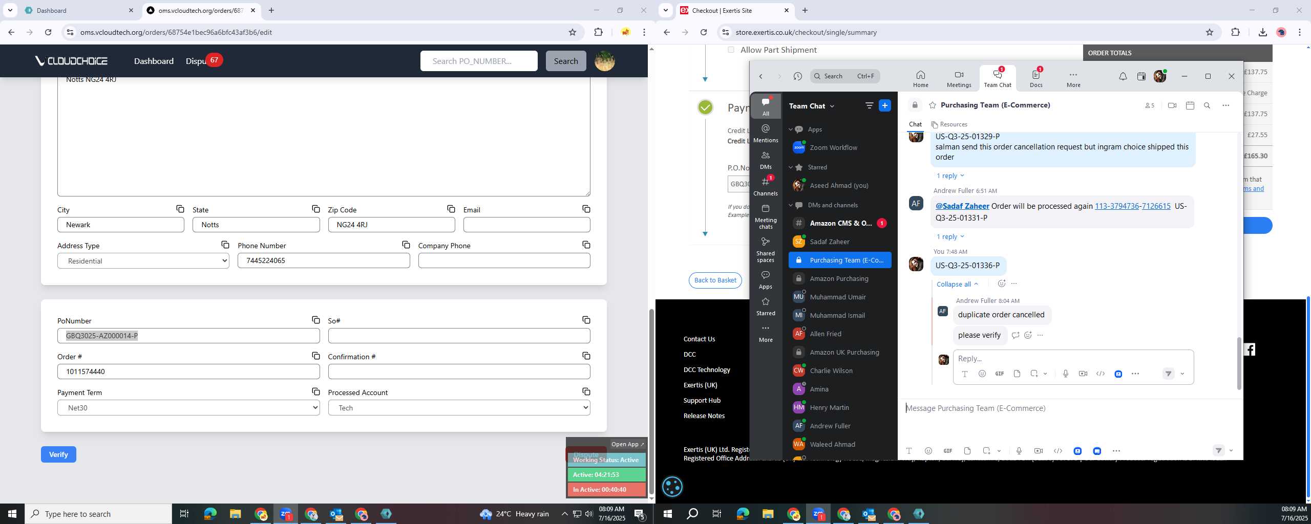Expand Team Chat header dropdown
This screenshot has height=524, width=1311.
pos(832,106)
